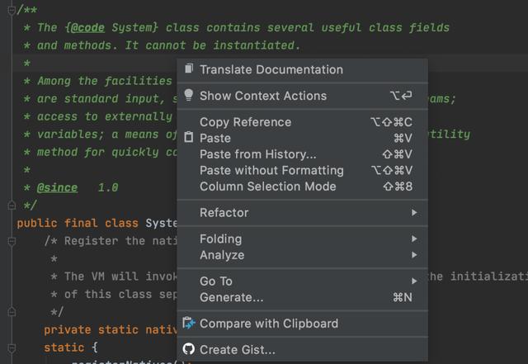Screen dimensions: 528x364
Task: Select Copy Reference from the context menu
Action: pyautogui.click(x=245, y=122)
